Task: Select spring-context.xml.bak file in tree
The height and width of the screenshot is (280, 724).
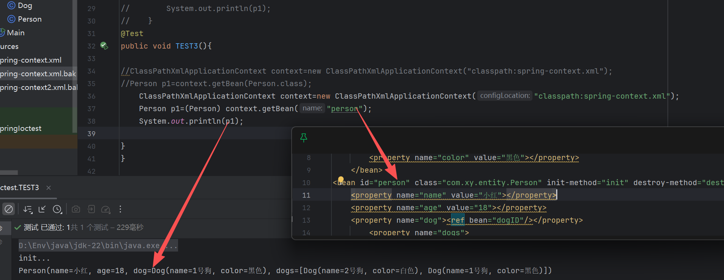Action: (x=38, y=74)
